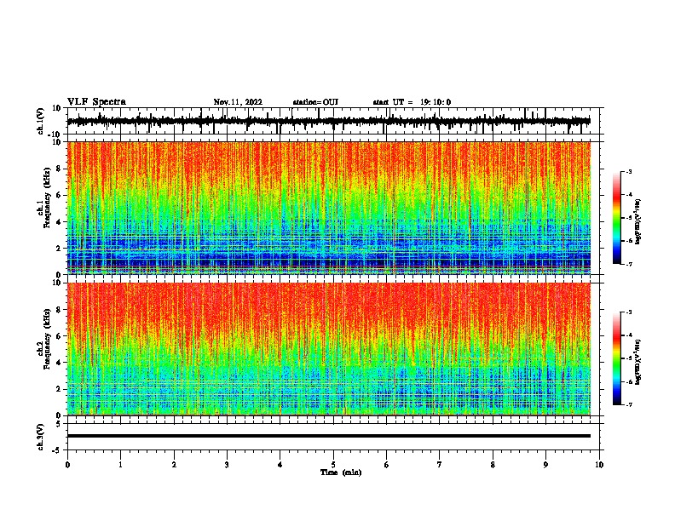The width and height of the screenshot is (675, 521).
Task: Select the log(PSD) label beside ch.2 colorbar
Action: click(637, 362)
